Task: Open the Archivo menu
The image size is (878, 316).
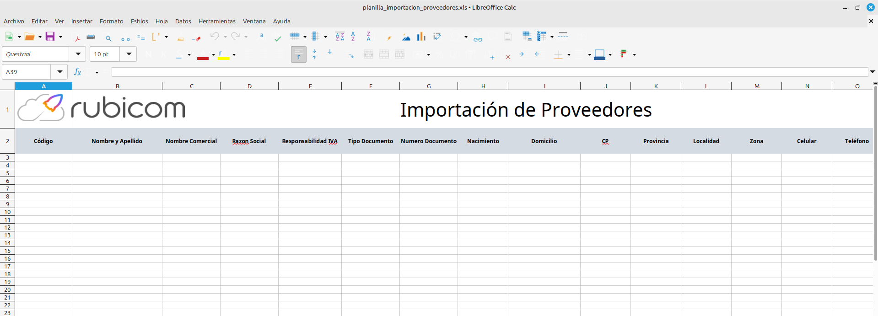Action: point(14,21)
